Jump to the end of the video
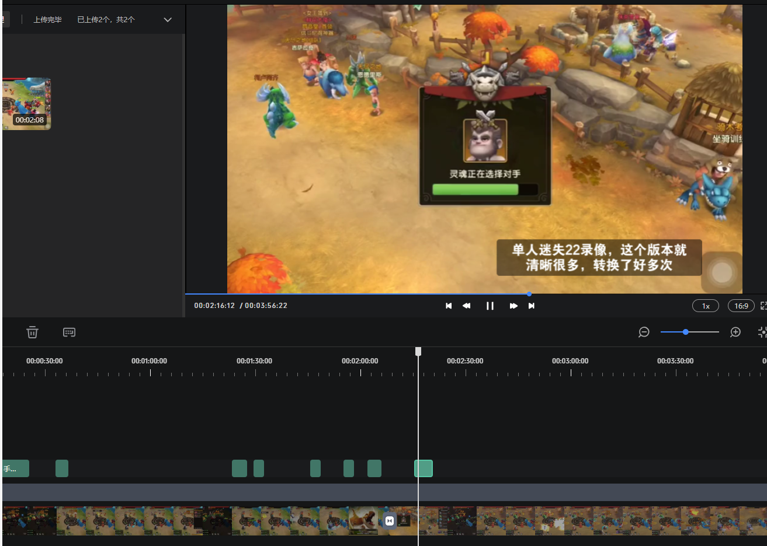Image resolution: width=767 pixels, height=546 pixels. click(532, 306)
